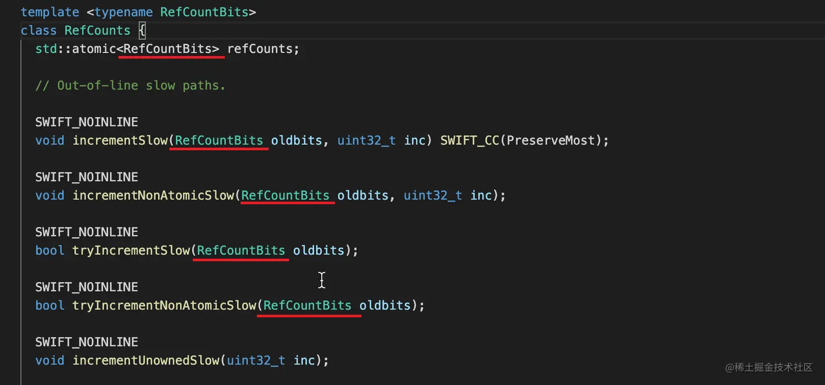Click 'RefCounts' class name

click(x=98, y=30)
